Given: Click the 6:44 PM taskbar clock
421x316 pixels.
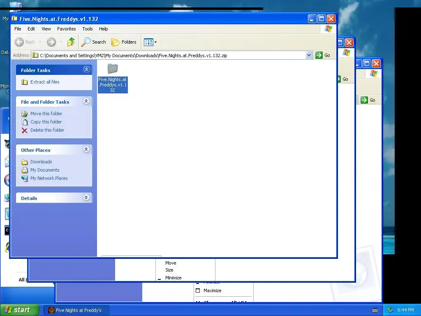Looking at the screenshot, I should 406,310.
